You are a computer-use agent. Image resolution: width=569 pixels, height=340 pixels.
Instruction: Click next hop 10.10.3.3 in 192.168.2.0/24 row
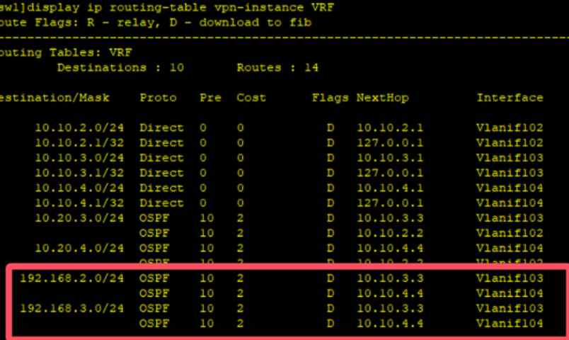[390, 278]
